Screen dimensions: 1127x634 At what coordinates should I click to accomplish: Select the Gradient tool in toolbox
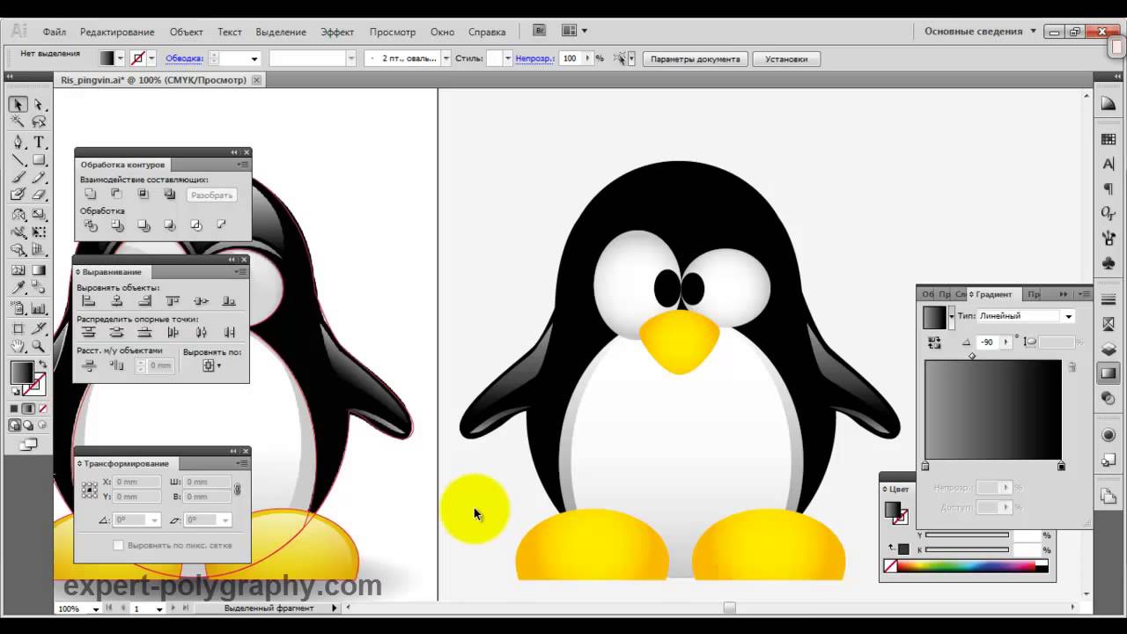(x=39, y=270)
